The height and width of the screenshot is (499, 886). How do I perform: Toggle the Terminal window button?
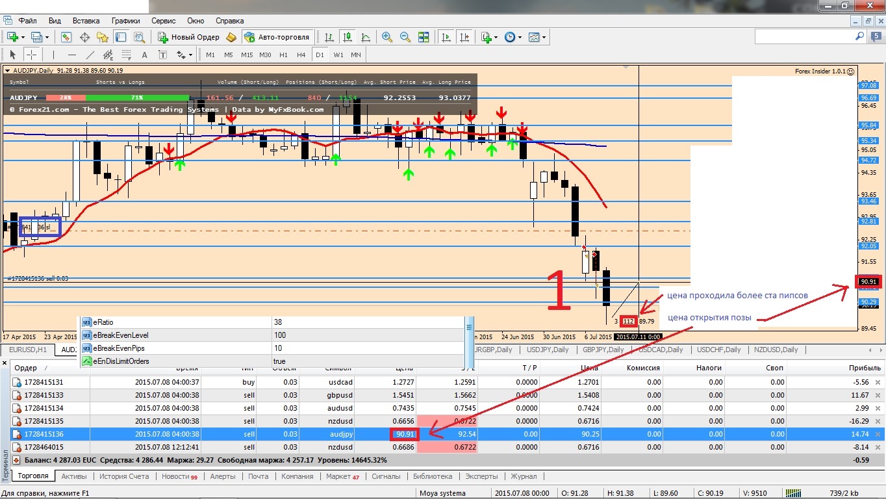pyautogui.click(x=121, y=37)
